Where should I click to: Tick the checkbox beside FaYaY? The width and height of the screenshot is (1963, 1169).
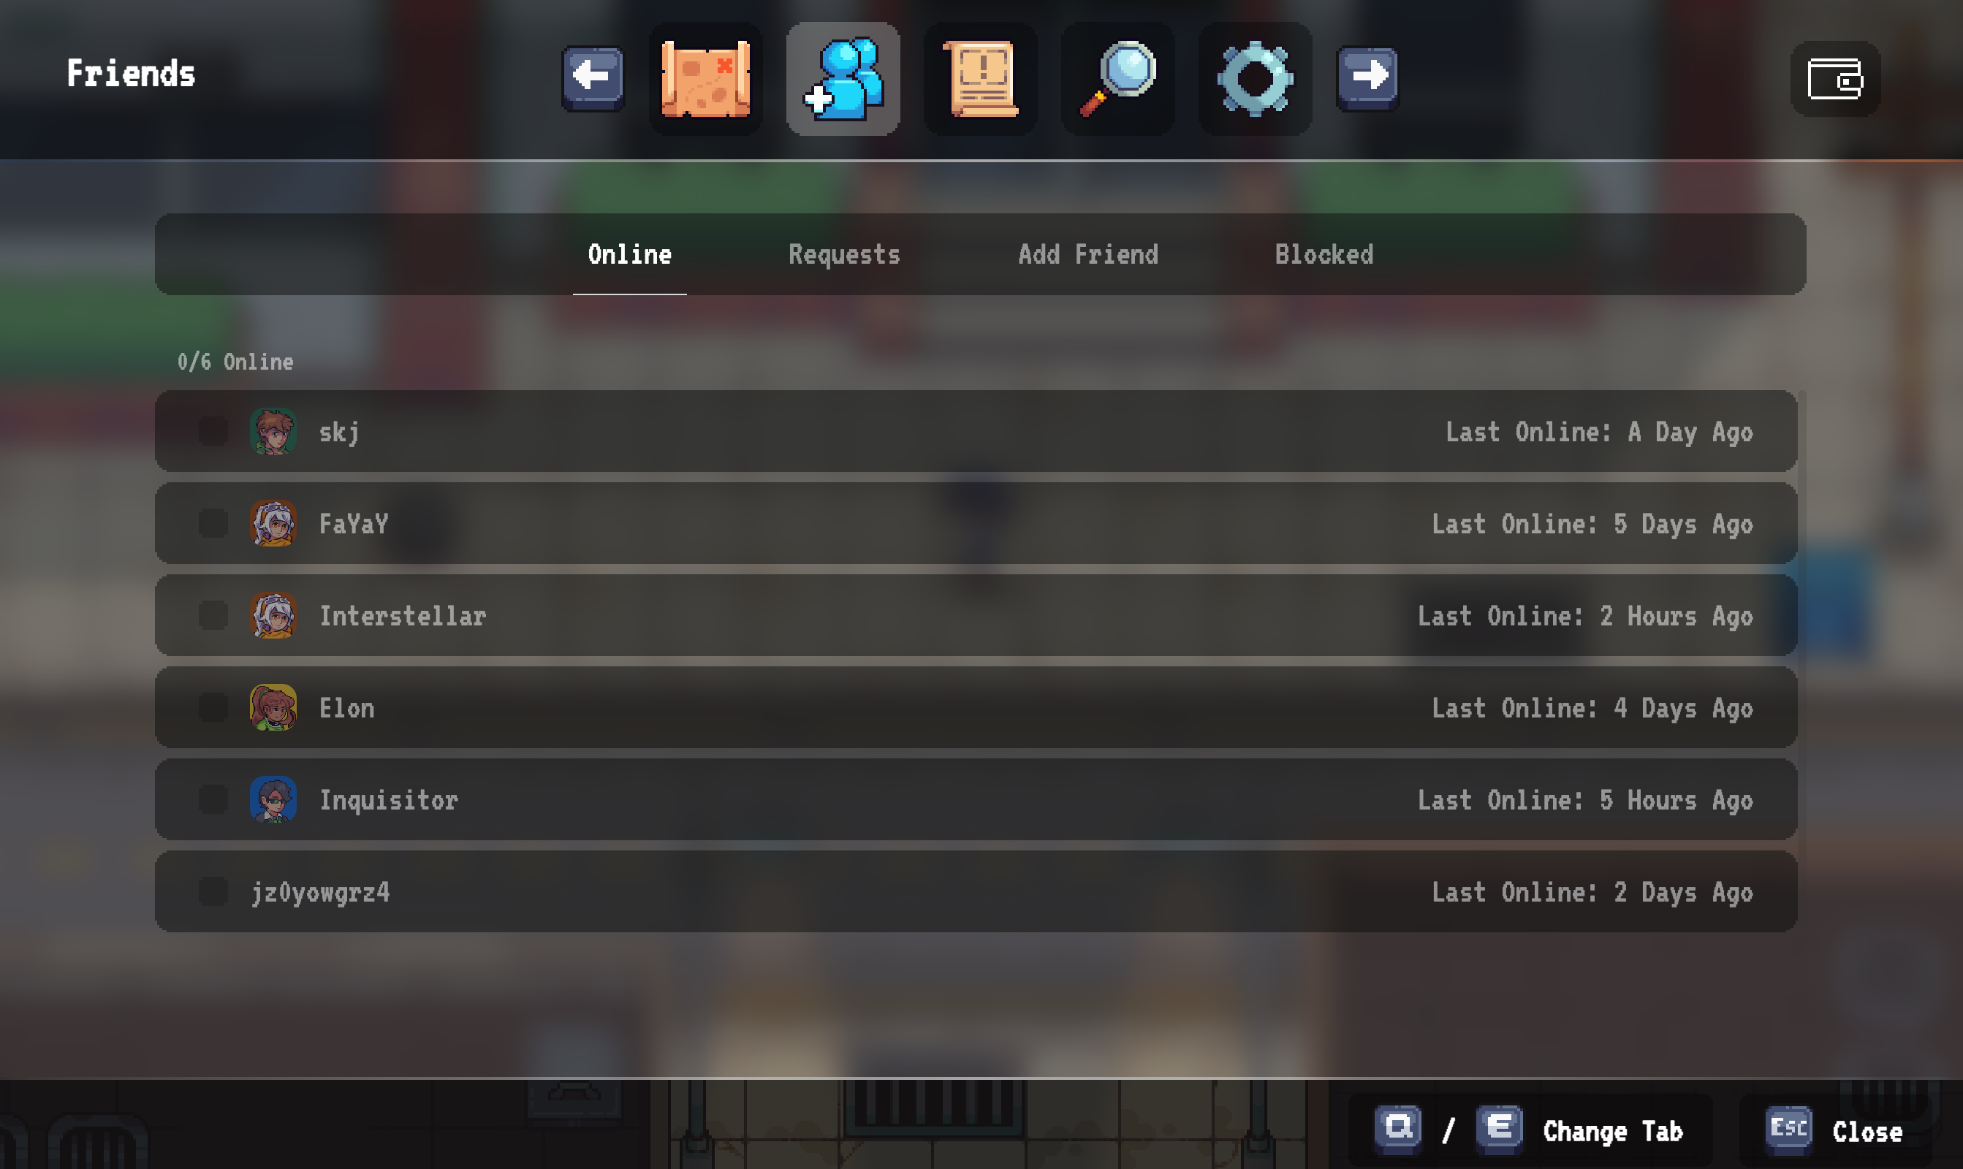point(213,523)
